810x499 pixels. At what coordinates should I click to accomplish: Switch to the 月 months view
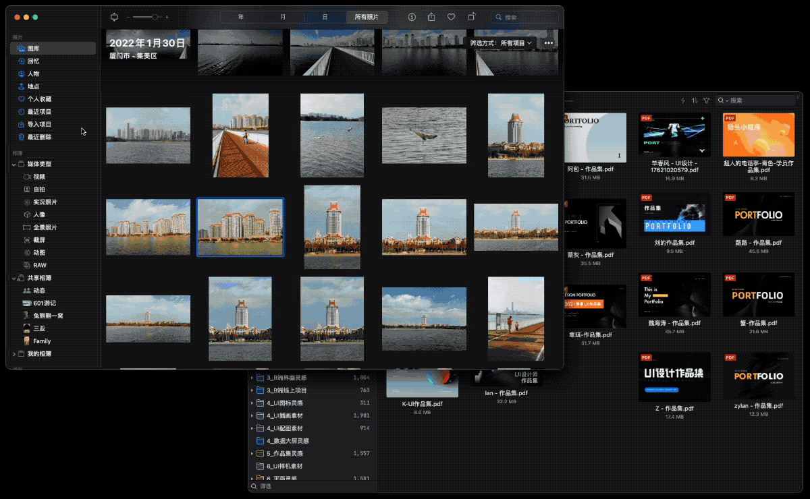coord(283,17)
